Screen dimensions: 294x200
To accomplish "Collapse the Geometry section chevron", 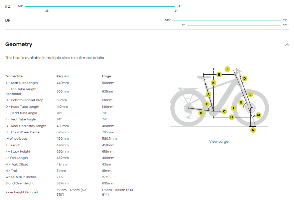I will point(287,44).
